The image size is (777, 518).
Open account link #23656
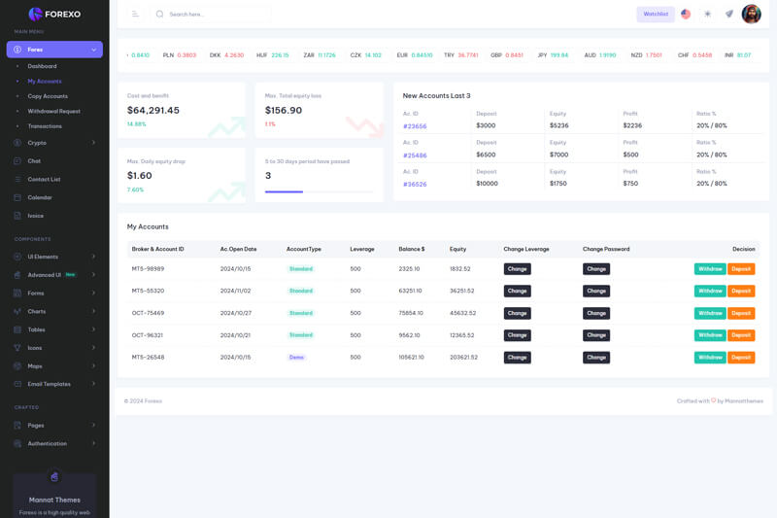click(x=415, y=126)
